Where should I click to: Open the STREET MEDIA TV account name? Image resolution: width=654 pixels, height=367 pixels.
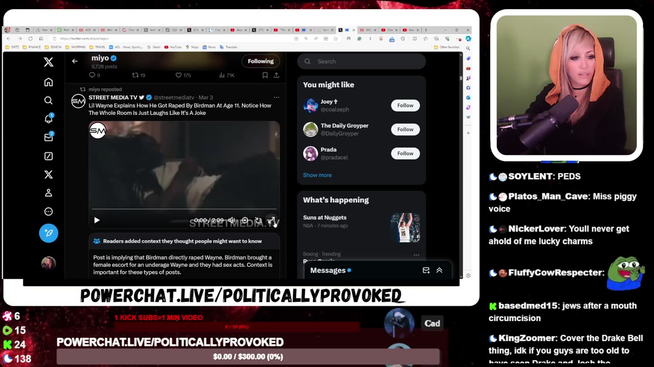click(x=113, y=97)
